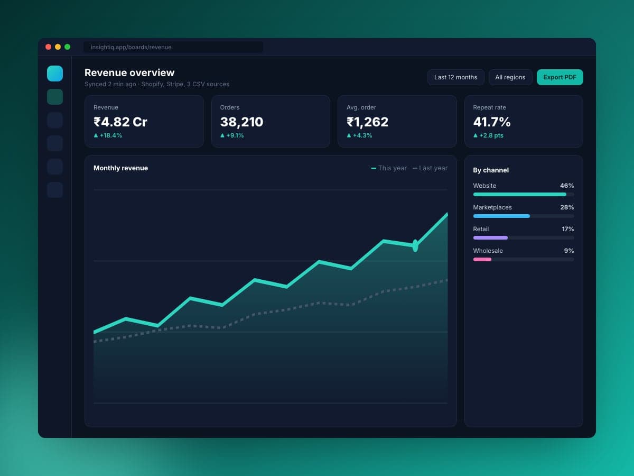Image resolution: width=634 pixels, height=476 pixels.
Task: Click the Export PDF button
Action: [x=560, y=77]
